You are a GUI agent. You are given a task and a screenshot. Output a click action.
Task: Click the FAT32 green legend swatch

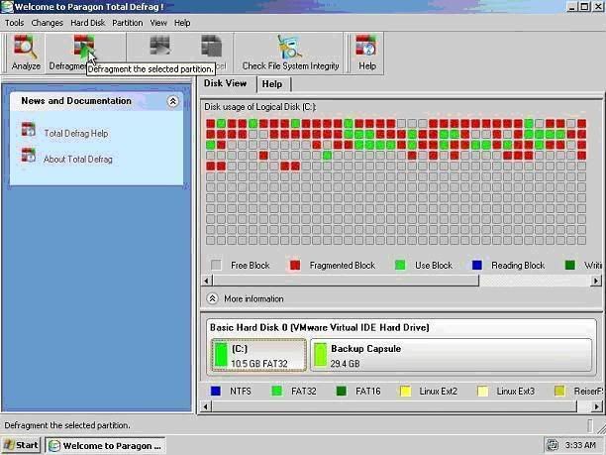click(x=277, y=391)
